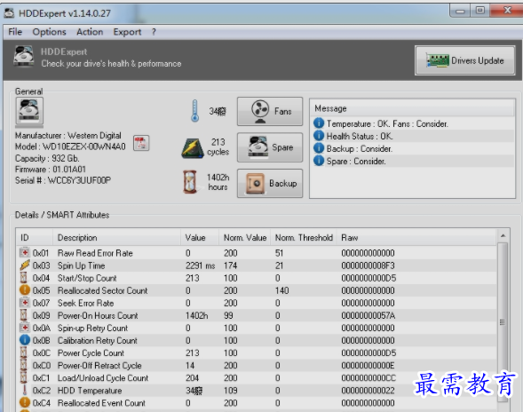Screen dimensions: 523x412
Task: Click info icon for Health Status message
Action: (319, 136)
